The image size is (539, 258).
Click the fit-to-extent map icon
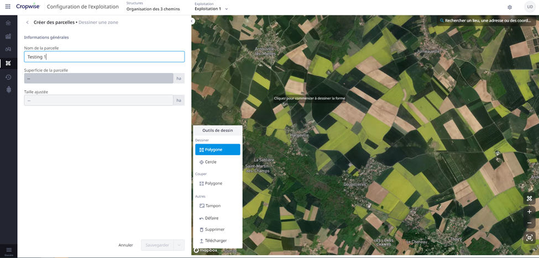(529, 238)
